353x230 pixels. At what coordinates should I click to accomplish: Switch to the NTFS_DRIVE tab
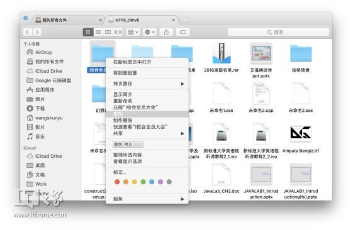[x=142, y=20]
